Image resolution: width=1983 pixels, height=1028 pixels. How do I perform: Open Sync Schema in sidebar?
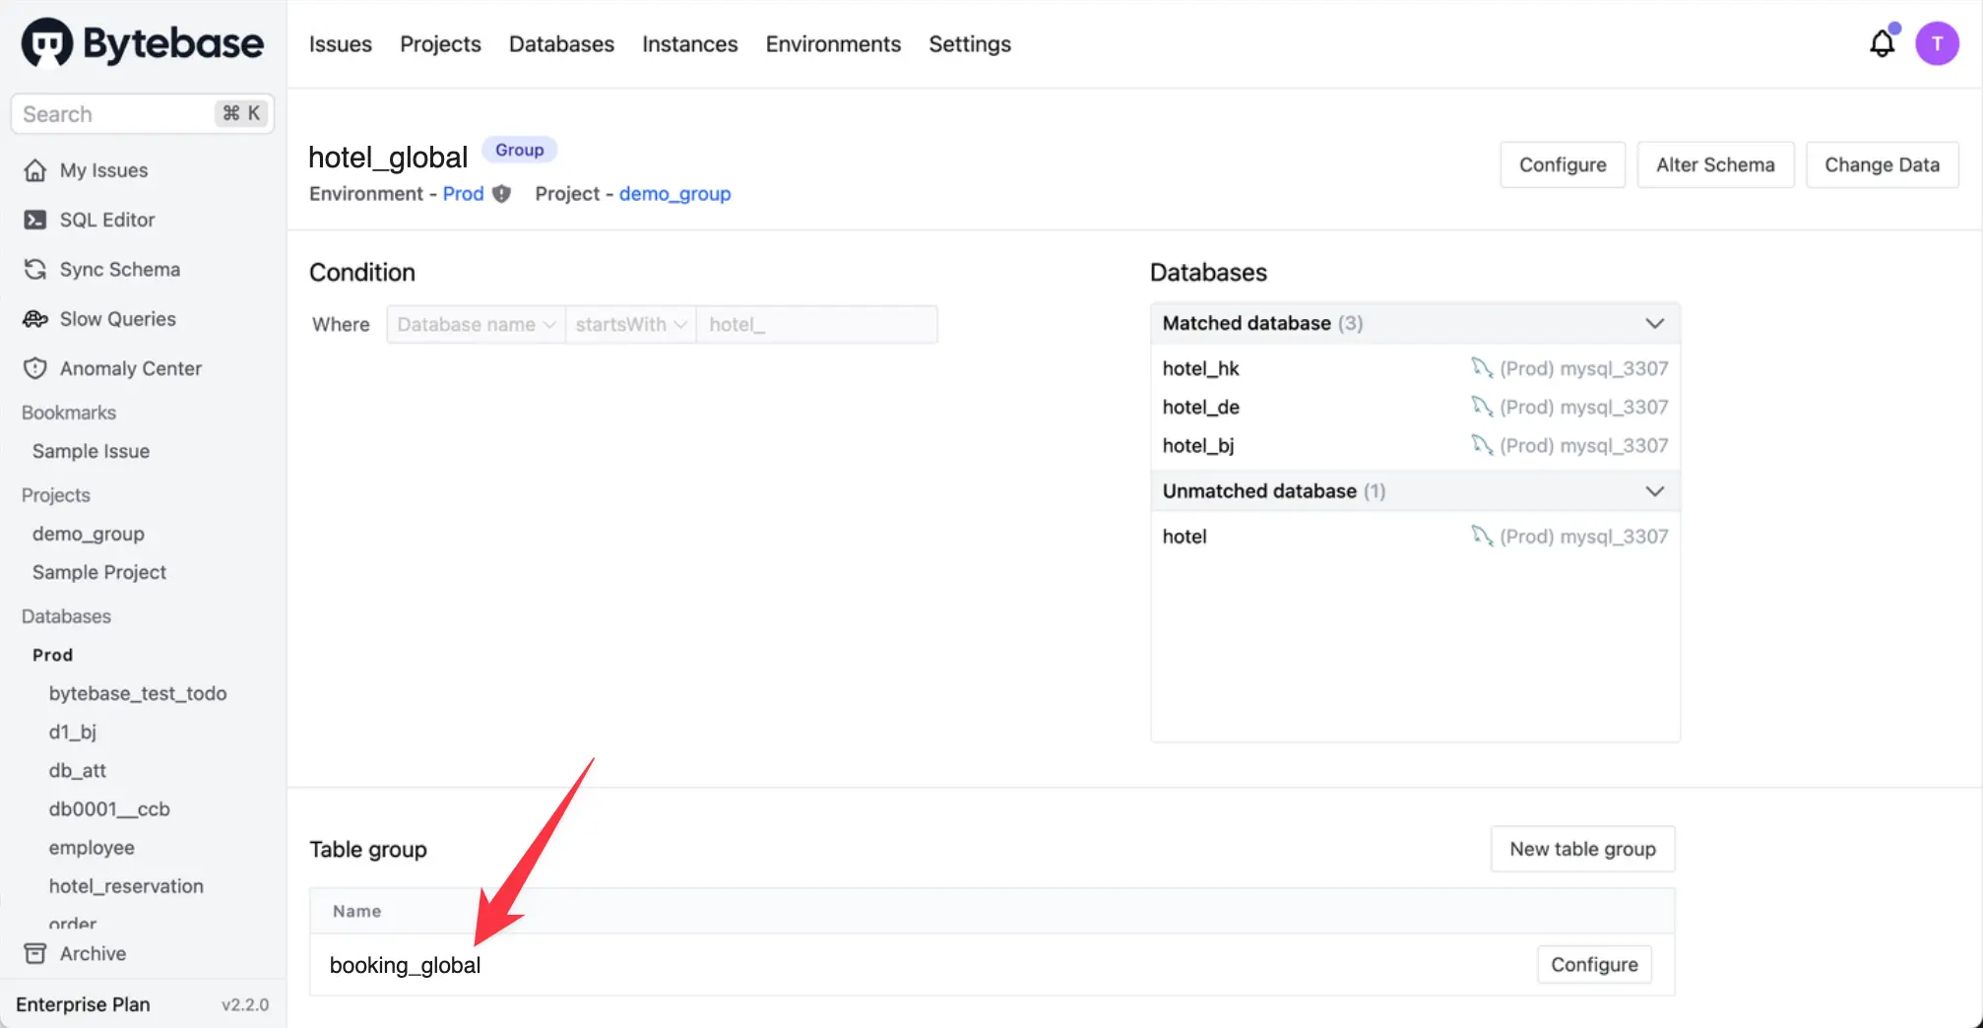[x=120, y=269]
